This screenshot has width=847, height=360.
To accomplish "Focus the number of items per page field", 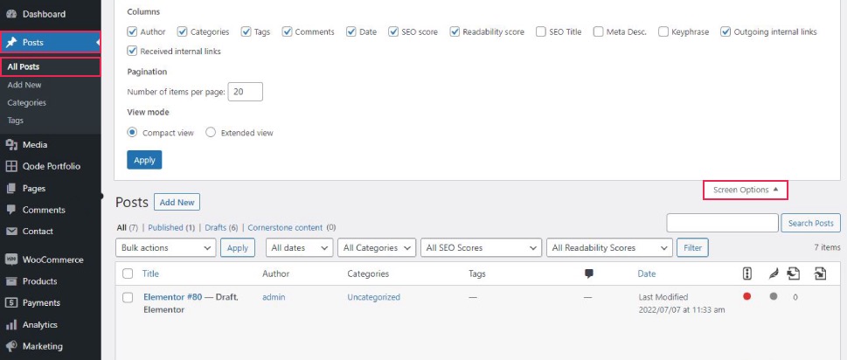I will [x=246, y=92].
